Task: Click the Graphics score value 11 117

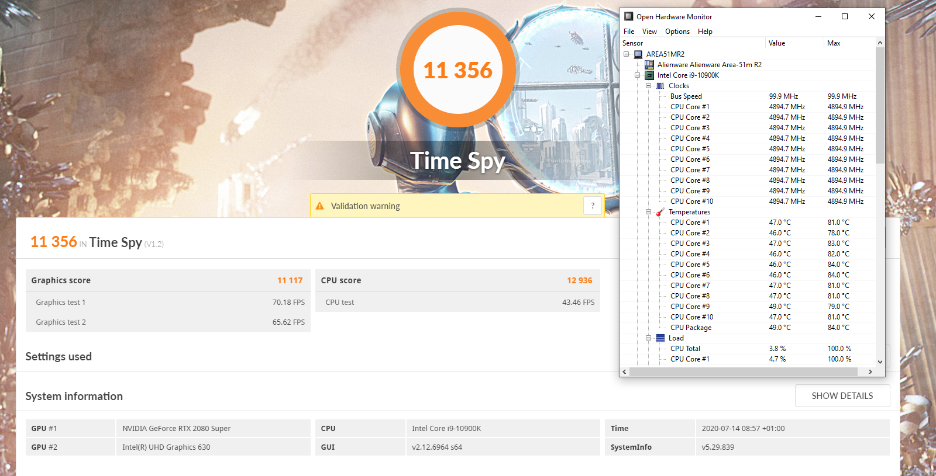Action: (290, 280)
